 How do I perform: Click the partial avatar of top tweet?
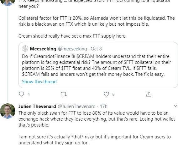(x=8, y=3)
